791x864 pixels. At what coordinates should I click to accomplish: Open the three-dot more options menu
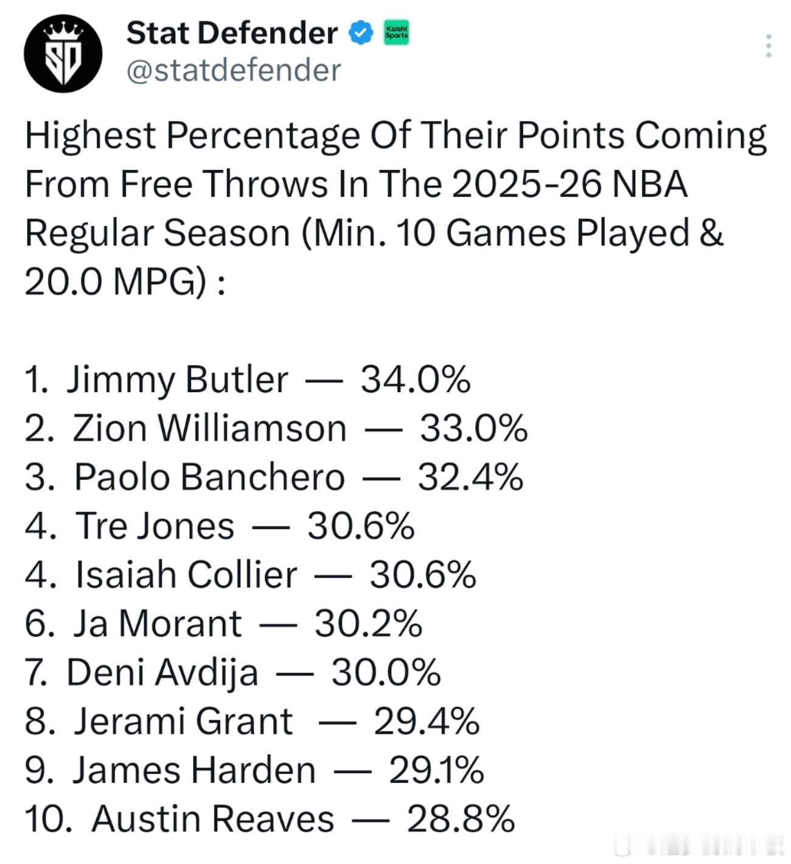(x=769, y=46)
